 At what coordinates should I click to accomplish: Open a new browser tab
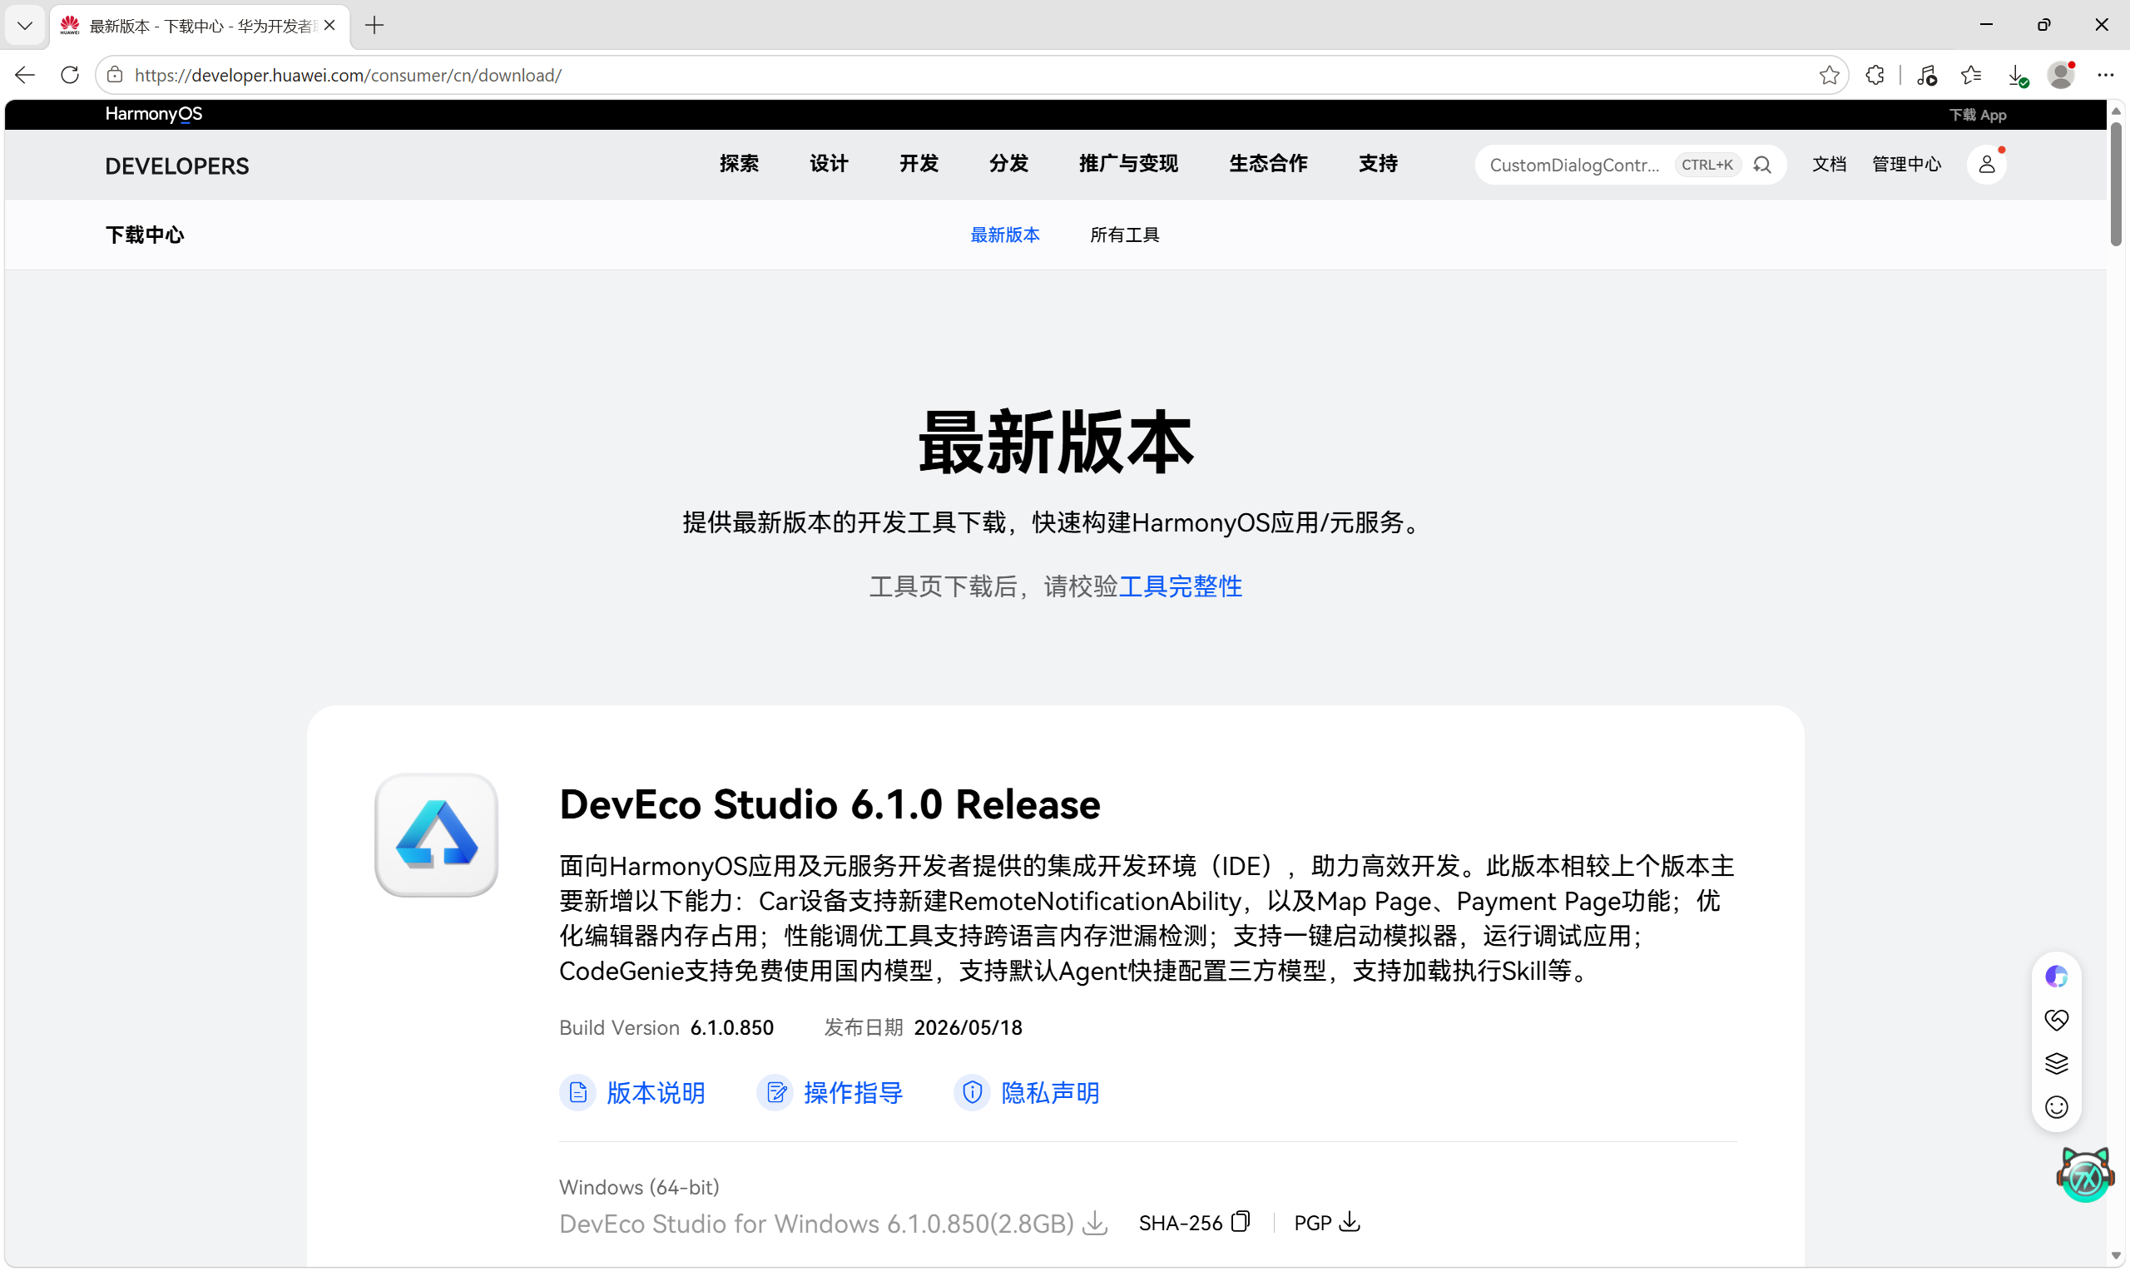[374, 26]
